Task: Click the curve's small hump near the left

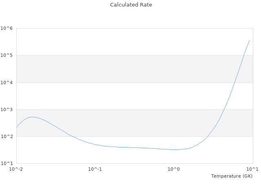Action: 33,117
